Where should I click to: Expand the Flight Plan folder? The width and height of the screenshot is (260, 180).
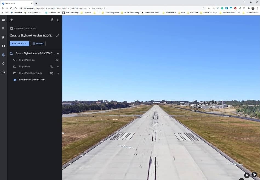click(58, 66)
